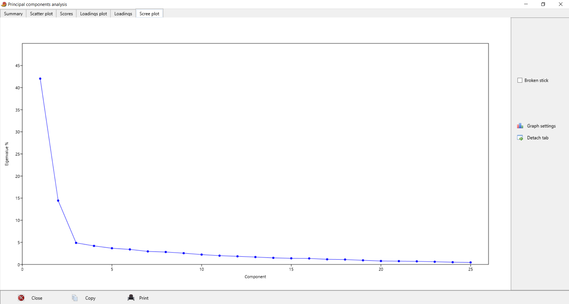Click the red Close icon
The height and width of the screenshot is (304, 569).
click(x=21, y=298)
